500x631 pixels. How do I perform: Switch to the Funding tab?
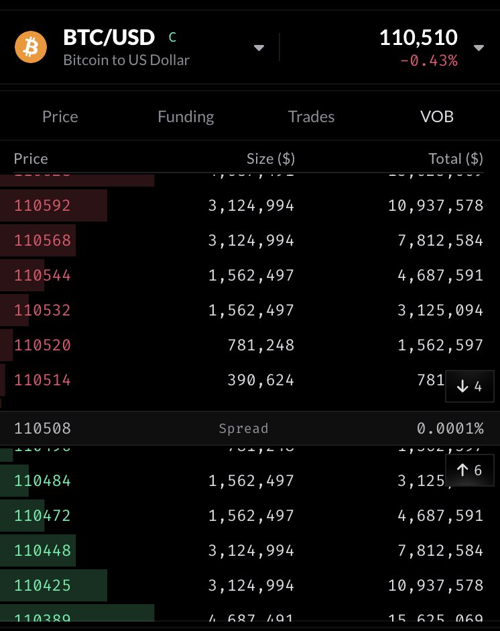186,117
